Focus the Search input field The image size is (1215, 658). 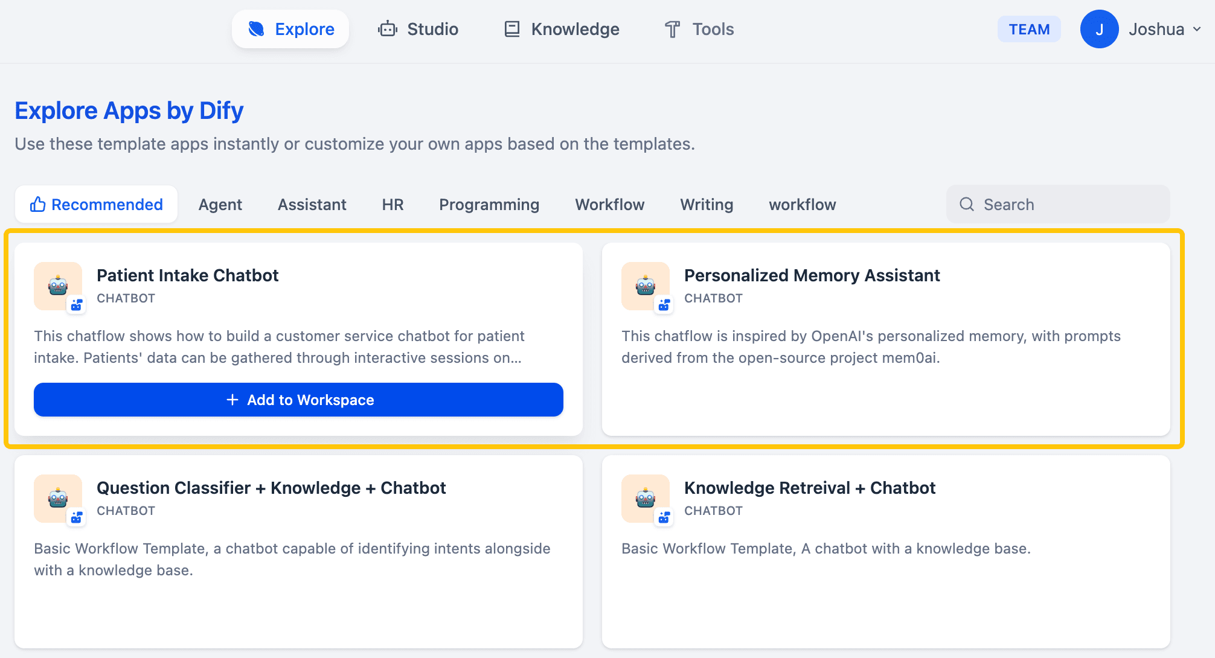click(1069, 205)
